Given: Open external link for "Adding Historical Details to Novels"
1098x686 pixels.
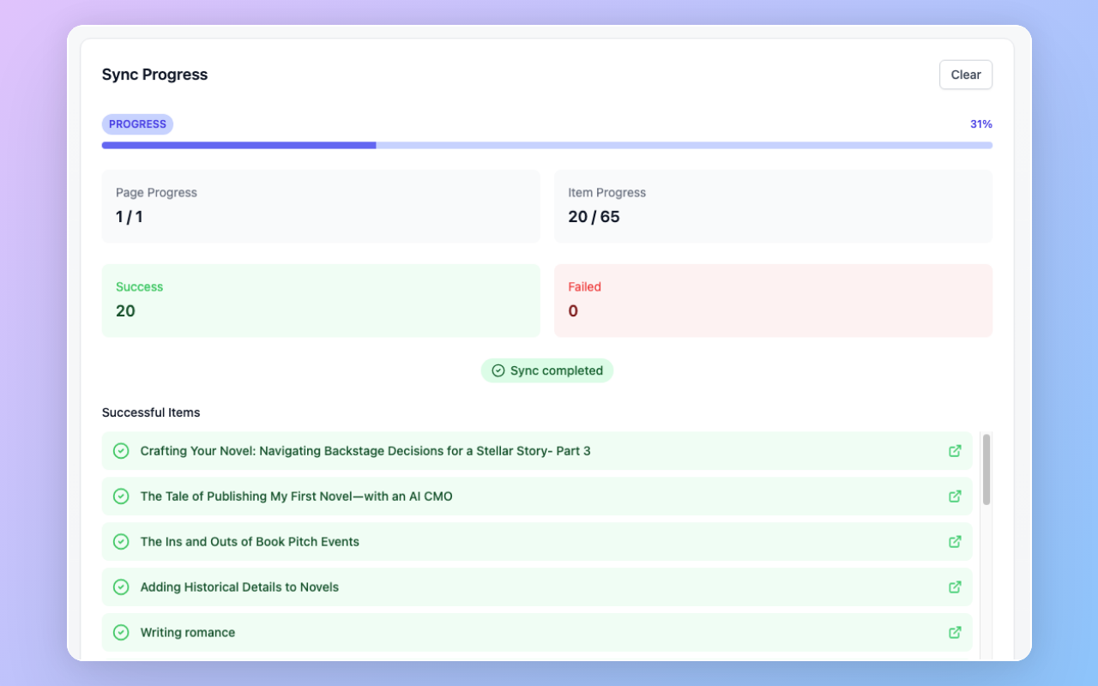Looking at the screenshot, I should pyautogui.click(x=955, y=587).
